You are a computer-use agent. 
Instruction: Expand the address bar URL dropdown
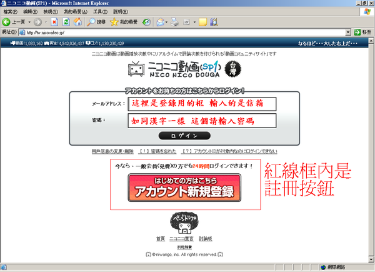pyautogui.click(x=348, y=33)
